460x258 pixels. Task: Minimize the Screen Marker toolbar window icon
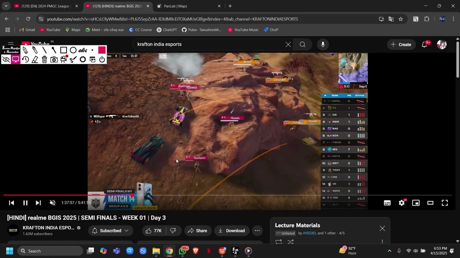point(92,59)
